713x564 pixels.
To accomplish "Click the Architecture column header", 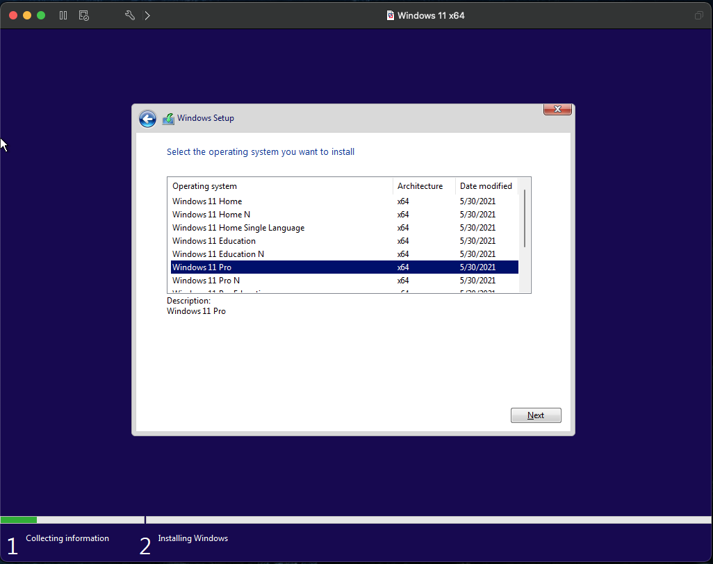I will click(424, 186).
